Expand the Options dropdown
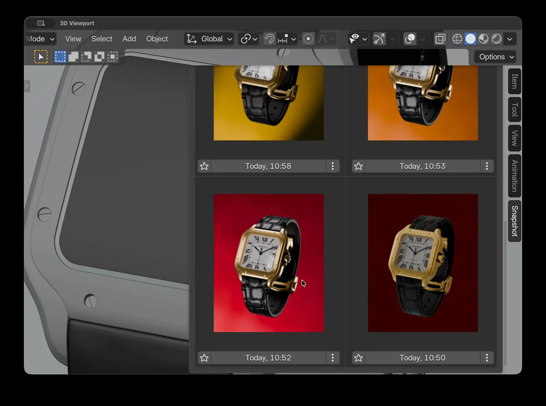Viewport: 546px width, 406px height. pyautogui.click(x=495, y=56)
